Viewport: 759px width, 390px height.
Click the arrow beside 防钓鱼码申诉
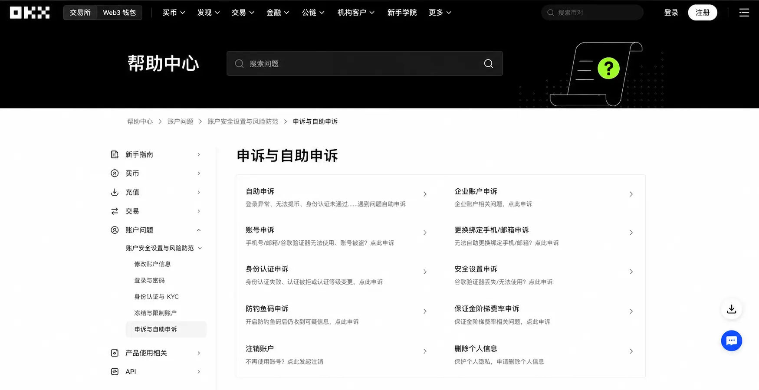[x=425, y=311]
